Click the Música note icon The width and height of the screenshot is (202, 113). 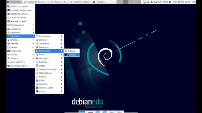[37, 77]
